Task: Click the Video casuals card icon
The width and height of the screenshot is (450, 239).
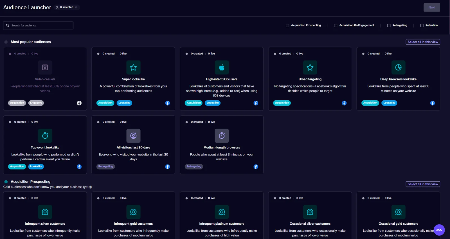Action: pos(45,67)
